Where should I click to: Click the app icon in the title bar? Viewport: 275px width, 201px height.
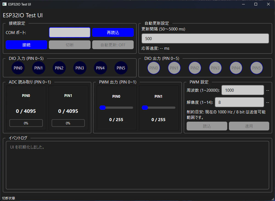click(5, 4)
